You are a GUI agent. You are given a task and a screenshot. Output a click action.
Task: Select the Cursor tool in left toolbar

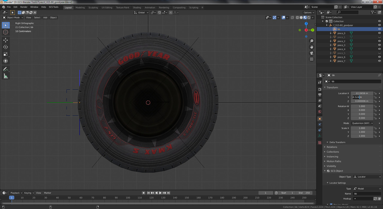[x=5, y=32]
